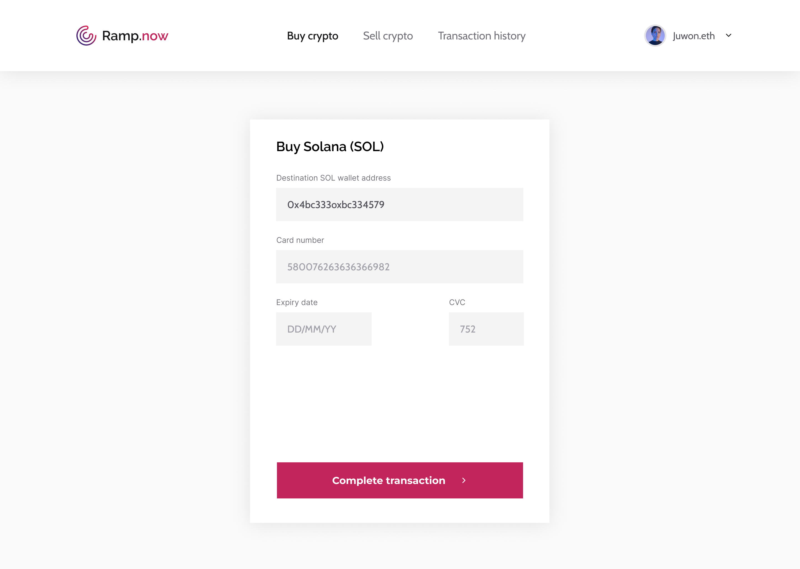
Task: Click the Juwon.eth account name
Action: point(694,36)
